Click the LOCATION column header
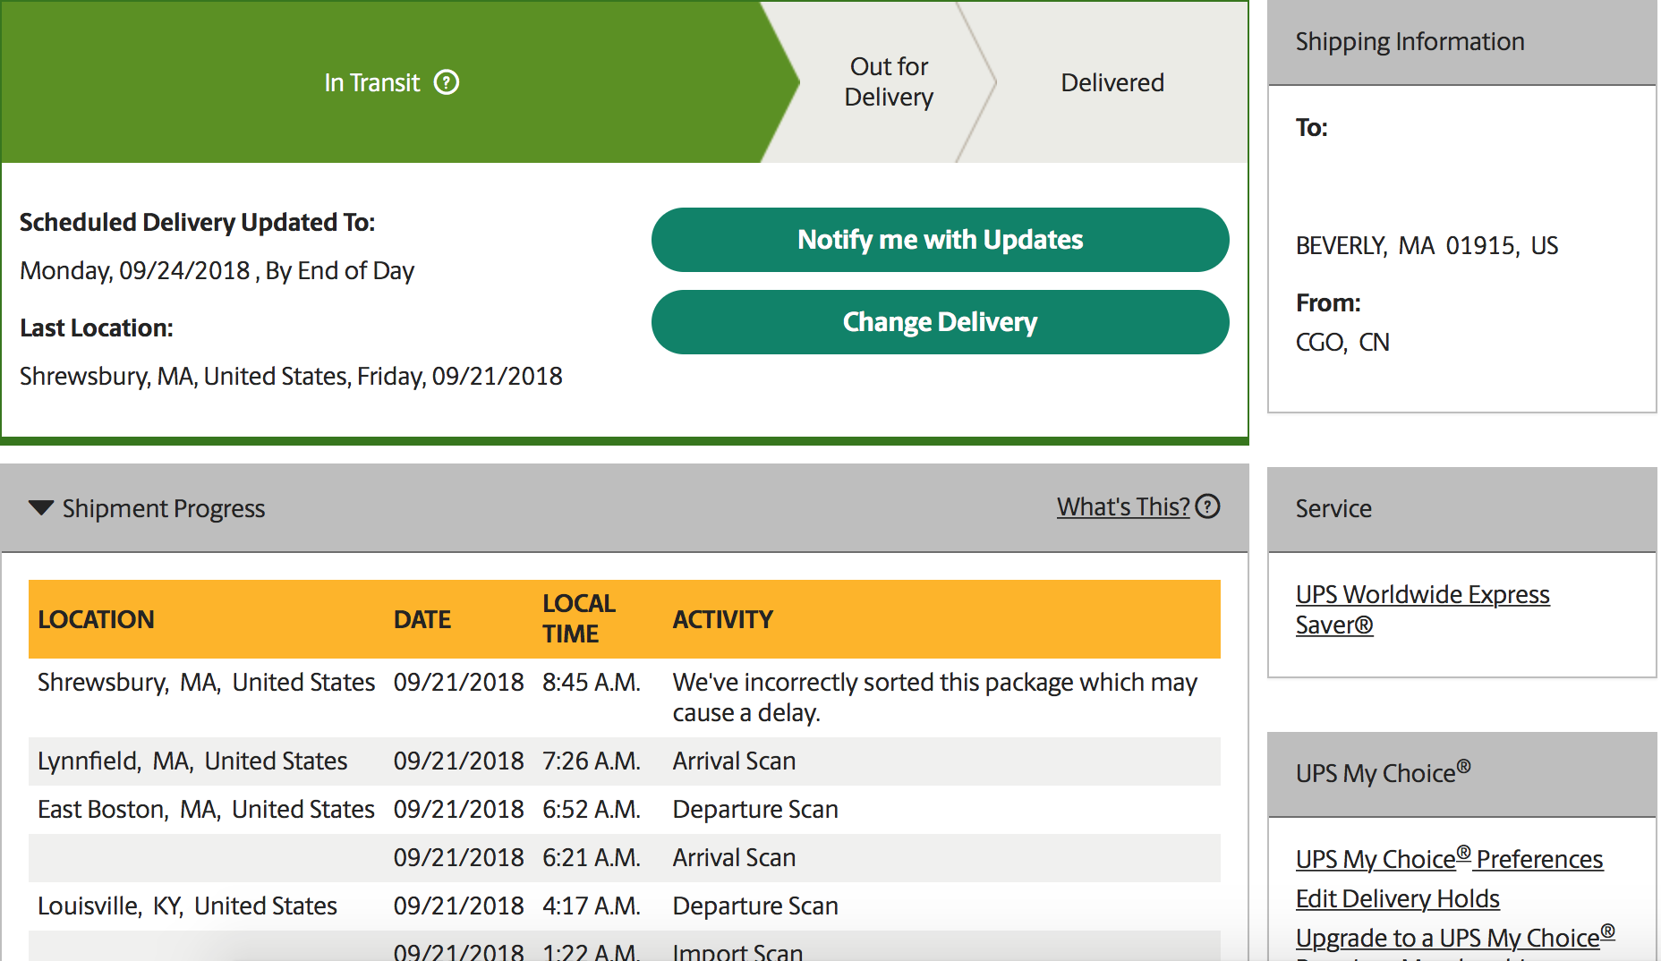 [x=96, y=619]
